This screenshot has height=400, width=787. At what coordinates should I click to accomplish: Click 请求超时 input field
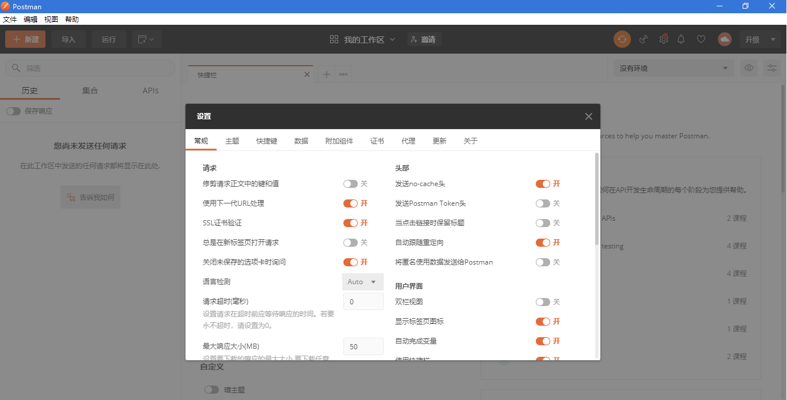point(364,301)
